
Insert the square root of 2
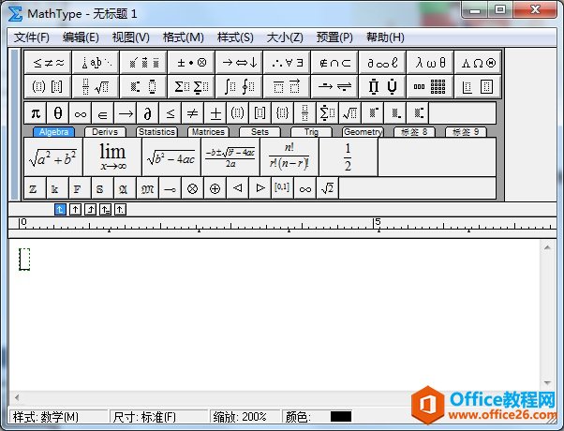click(x=327, y=188)
